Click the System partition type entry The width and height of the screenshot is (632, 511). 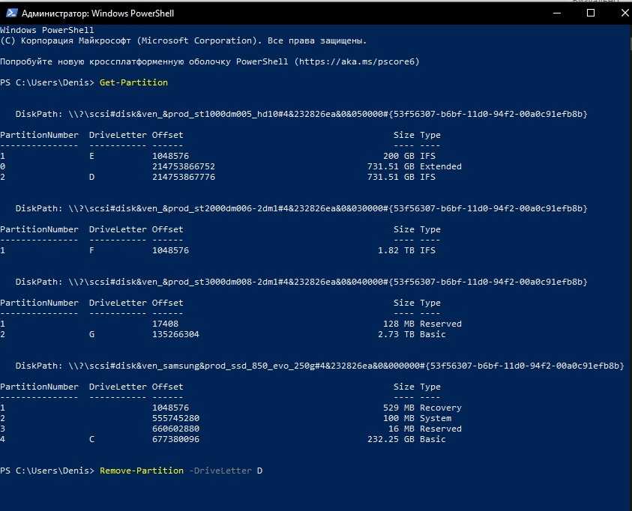436,418
